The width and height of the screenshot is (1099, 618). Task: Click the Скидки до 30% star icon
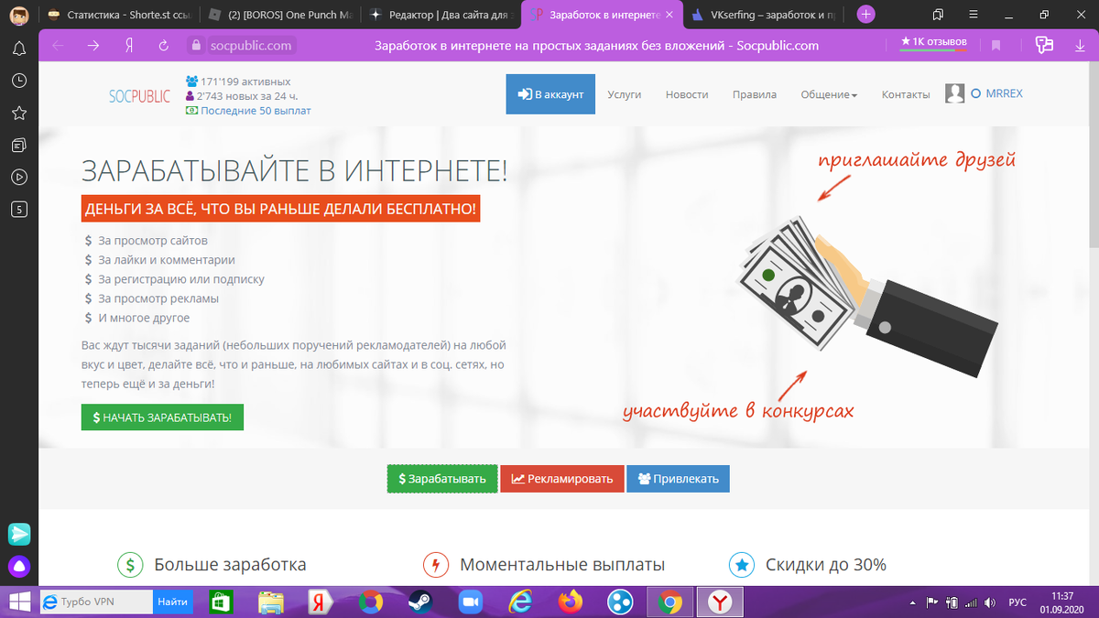tap(741, 564)
